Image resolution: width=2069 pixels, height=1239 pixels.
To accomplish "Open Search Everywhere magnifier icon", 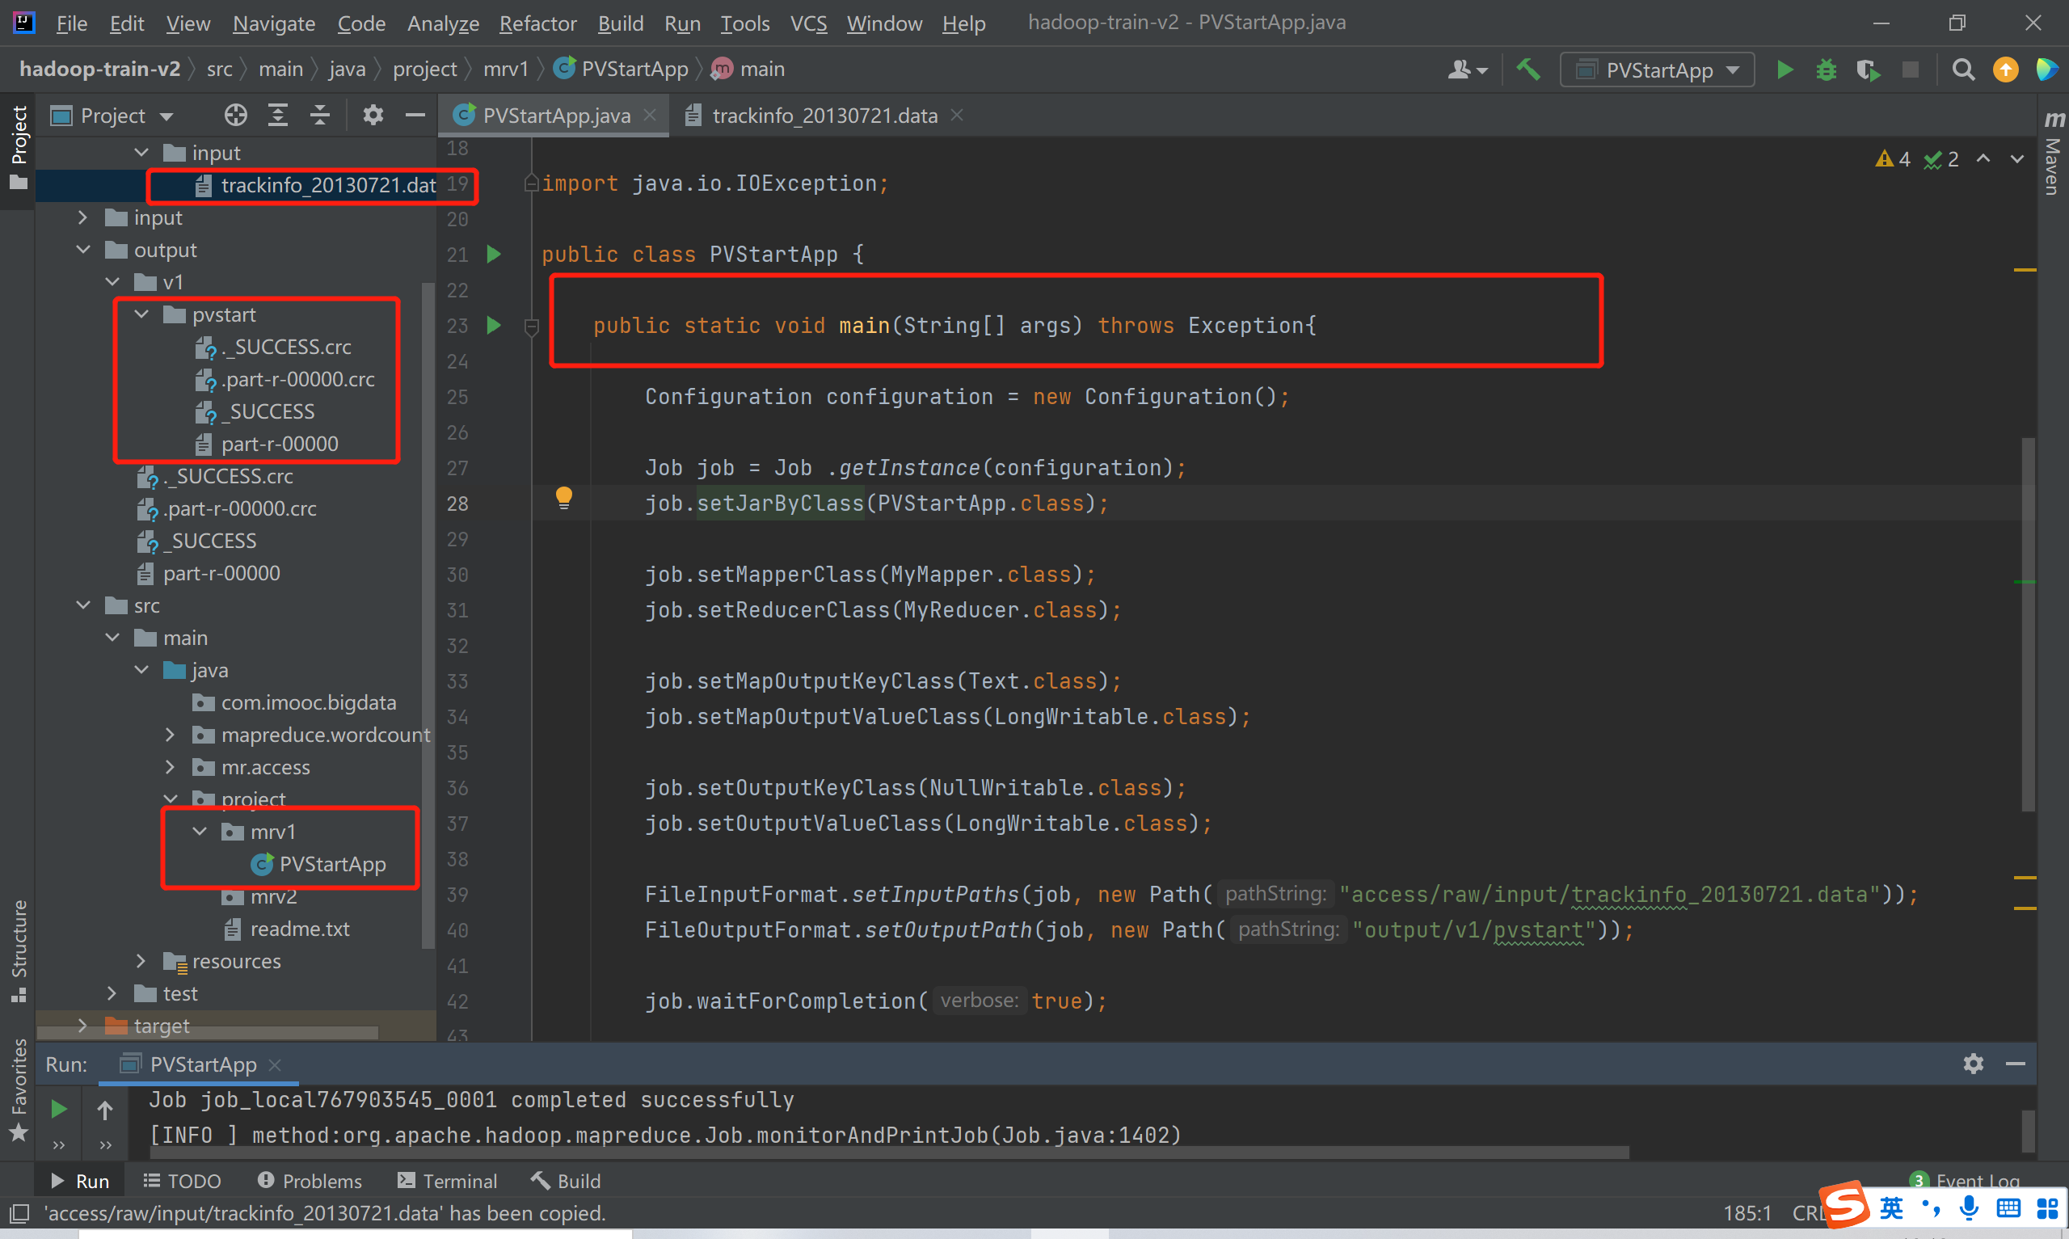I will pos(1963,70).
